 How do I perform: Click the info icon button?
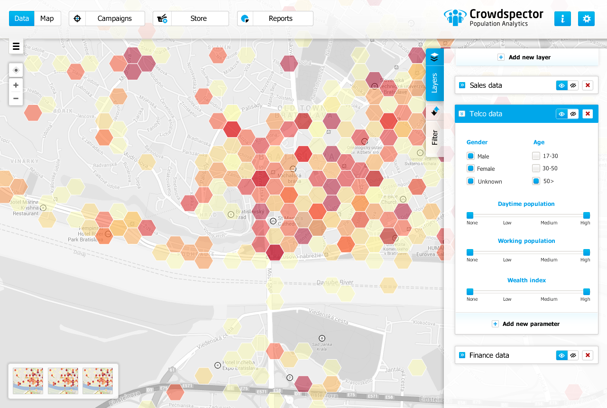coord(562,19)
